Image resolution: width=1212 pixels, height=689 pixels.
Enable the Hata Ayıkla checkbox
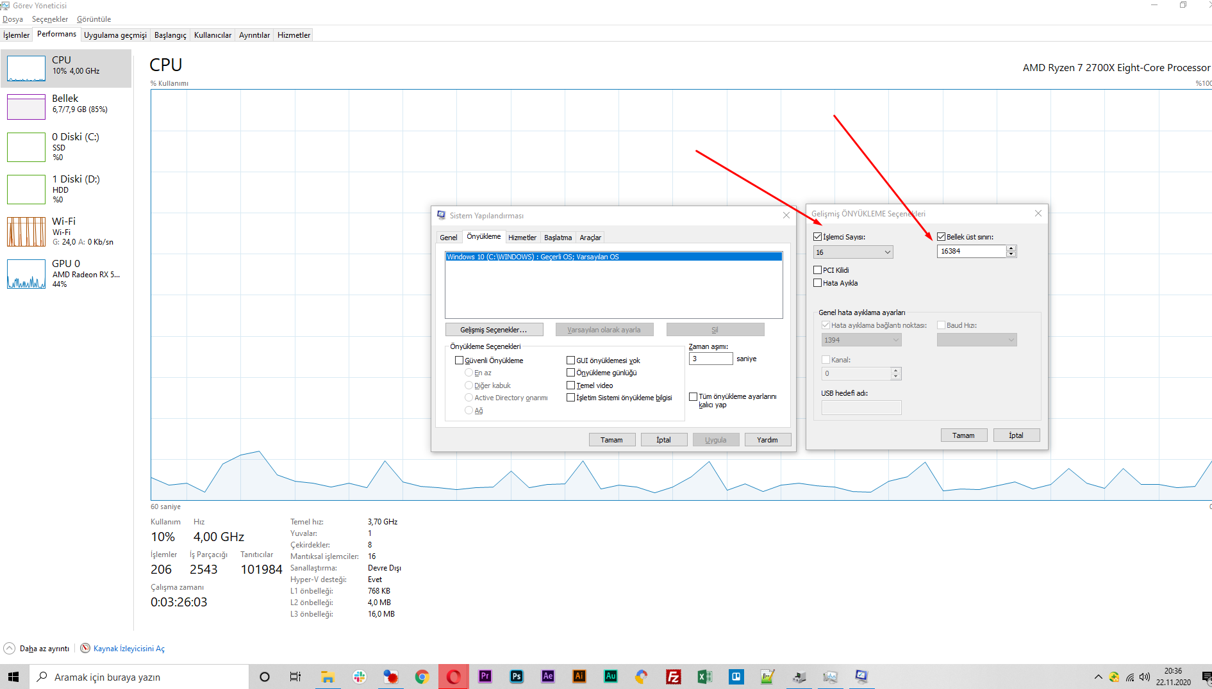click(817, 283)
